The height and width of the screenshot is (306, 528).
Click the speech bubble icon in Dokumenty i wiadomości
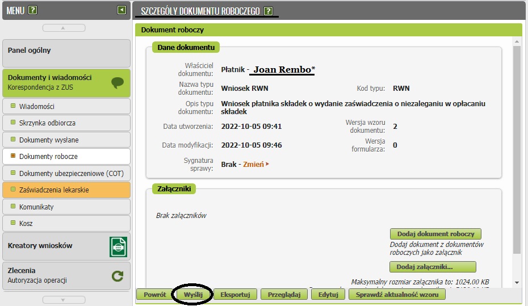tap(118, 83)
